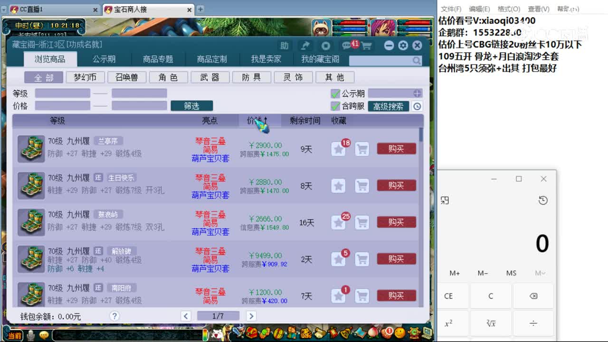This screenshot has width=608, height=342.
Task: Open the shopping cart at the window top
Action: (x=367, y=45)
